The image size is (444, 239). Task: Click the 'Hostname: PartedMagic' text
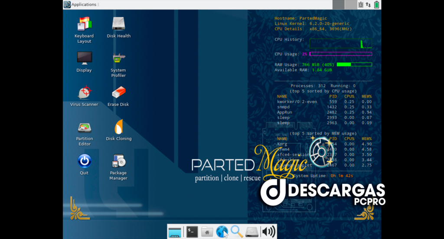tap(300, 18)
